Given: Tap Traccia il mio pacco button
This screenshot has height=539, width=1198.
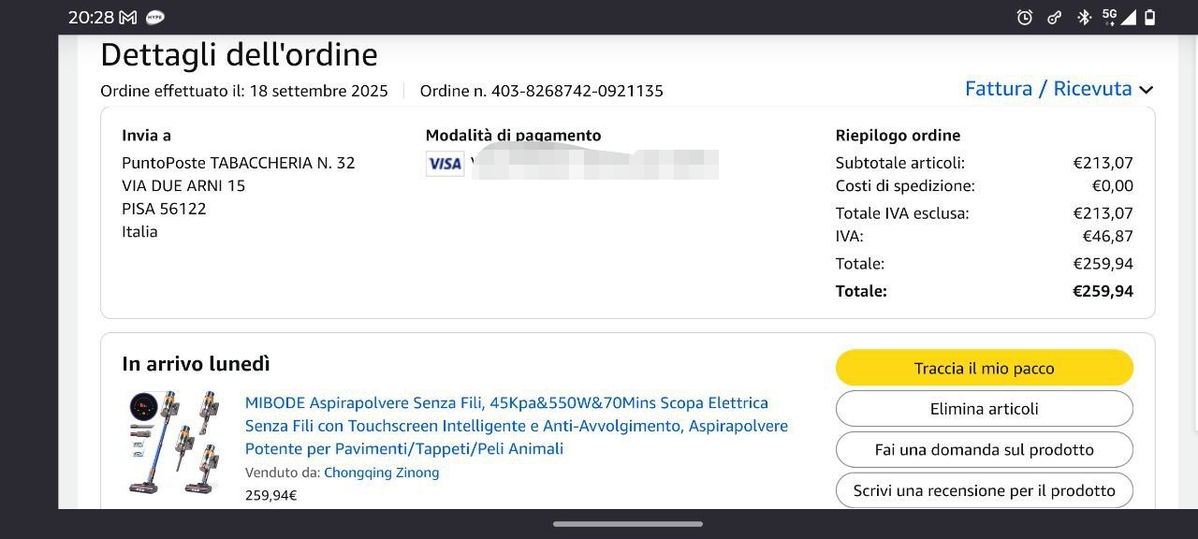Looking at the screenshot, I should tap(985, 368).
